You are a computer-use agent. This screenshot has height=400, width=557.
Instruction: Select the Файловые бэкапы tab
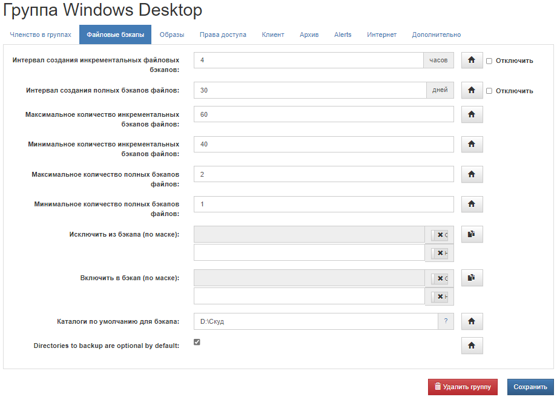[x=116, y=34]
